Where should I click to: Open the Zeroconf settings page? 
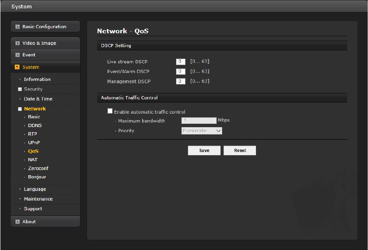(38, 168)
